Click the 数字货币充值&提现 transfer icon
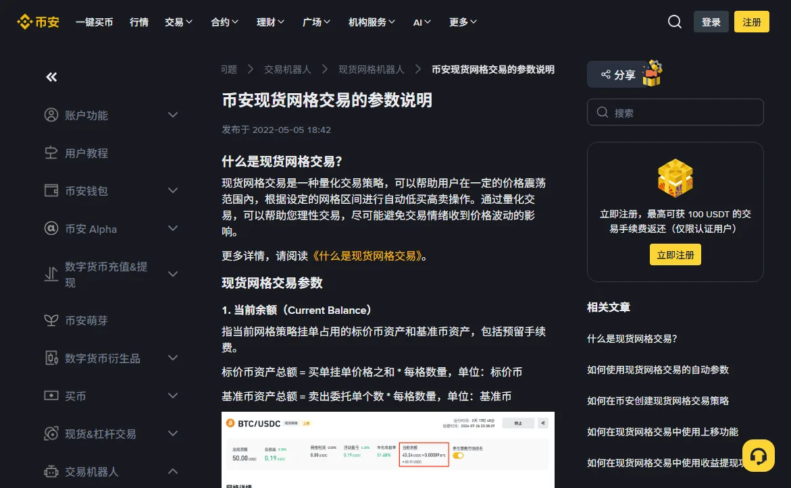This screenshot has height=488, width=791. pyautogui.click(x=51, y=274)
